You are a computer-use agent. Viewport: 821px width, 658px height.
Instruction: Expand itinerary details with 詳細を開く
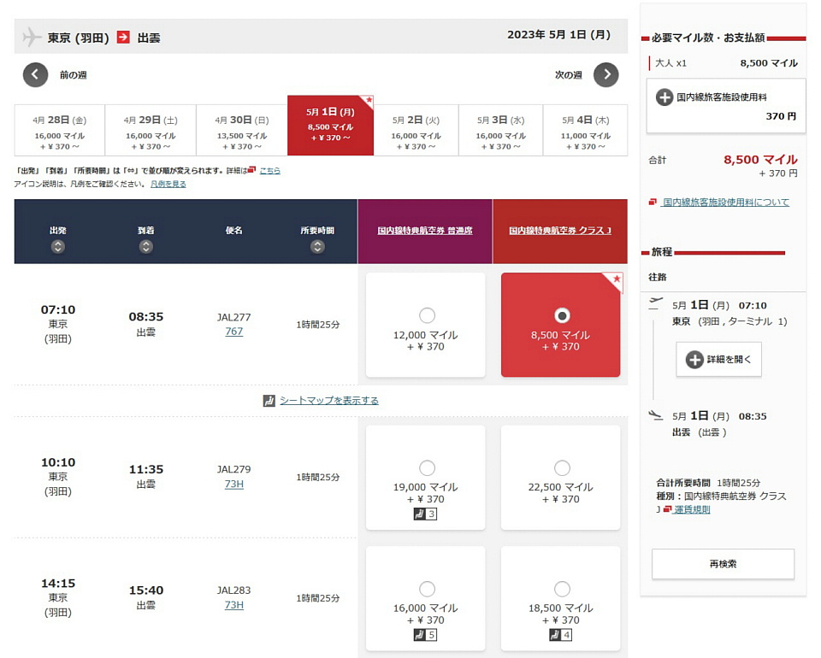(718, 360)
